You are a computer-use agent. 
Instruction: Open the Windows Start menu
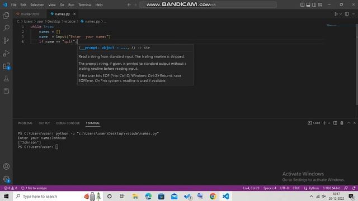[x=6, y=197]
